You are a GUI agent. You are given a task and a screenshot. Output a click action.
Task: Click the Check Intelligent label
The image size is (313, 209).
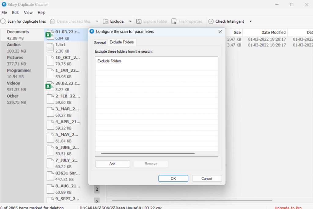coord(230,21)
